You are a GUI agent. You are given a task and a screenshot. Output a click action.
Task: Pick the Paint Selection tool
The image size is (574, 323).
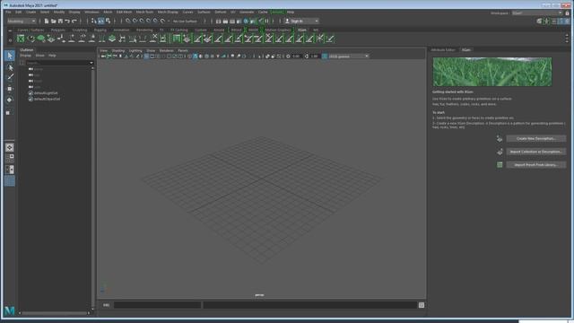[10, 77]
